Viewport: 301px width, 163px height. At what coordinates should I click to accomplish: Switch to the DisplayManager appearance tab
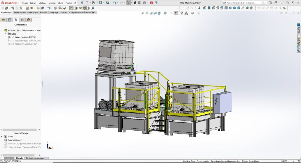click(x=29, y=20)
